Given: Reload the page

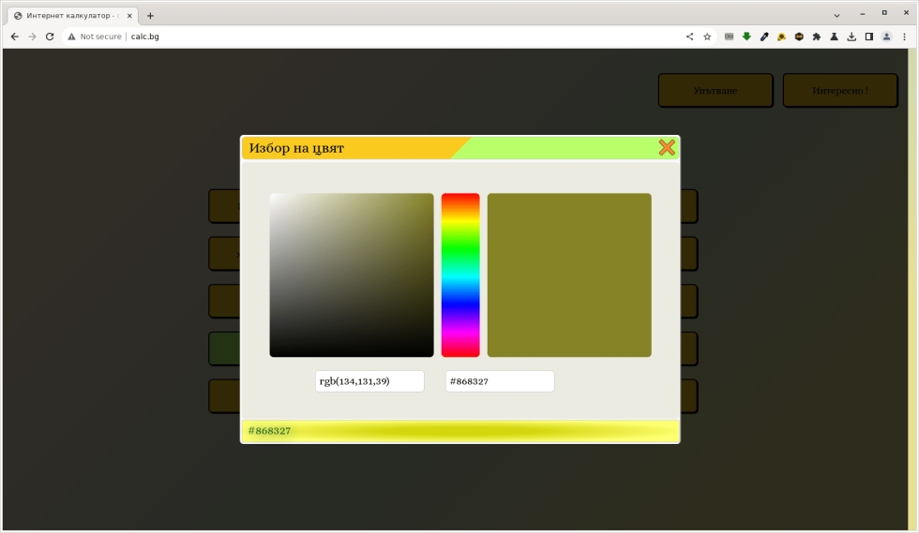Looking at the screenshot, I should point(50,37).
